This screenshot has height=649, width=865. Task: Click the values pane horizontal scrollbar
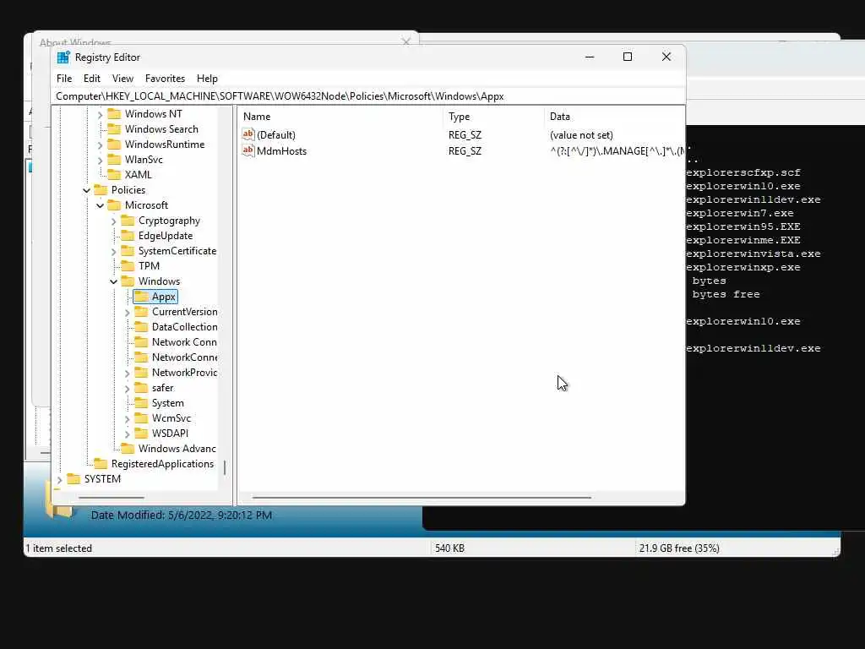422,497
